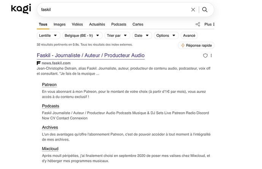Click the share icon next to Plus
Screen dimensions: 262x169
point(198,24)
